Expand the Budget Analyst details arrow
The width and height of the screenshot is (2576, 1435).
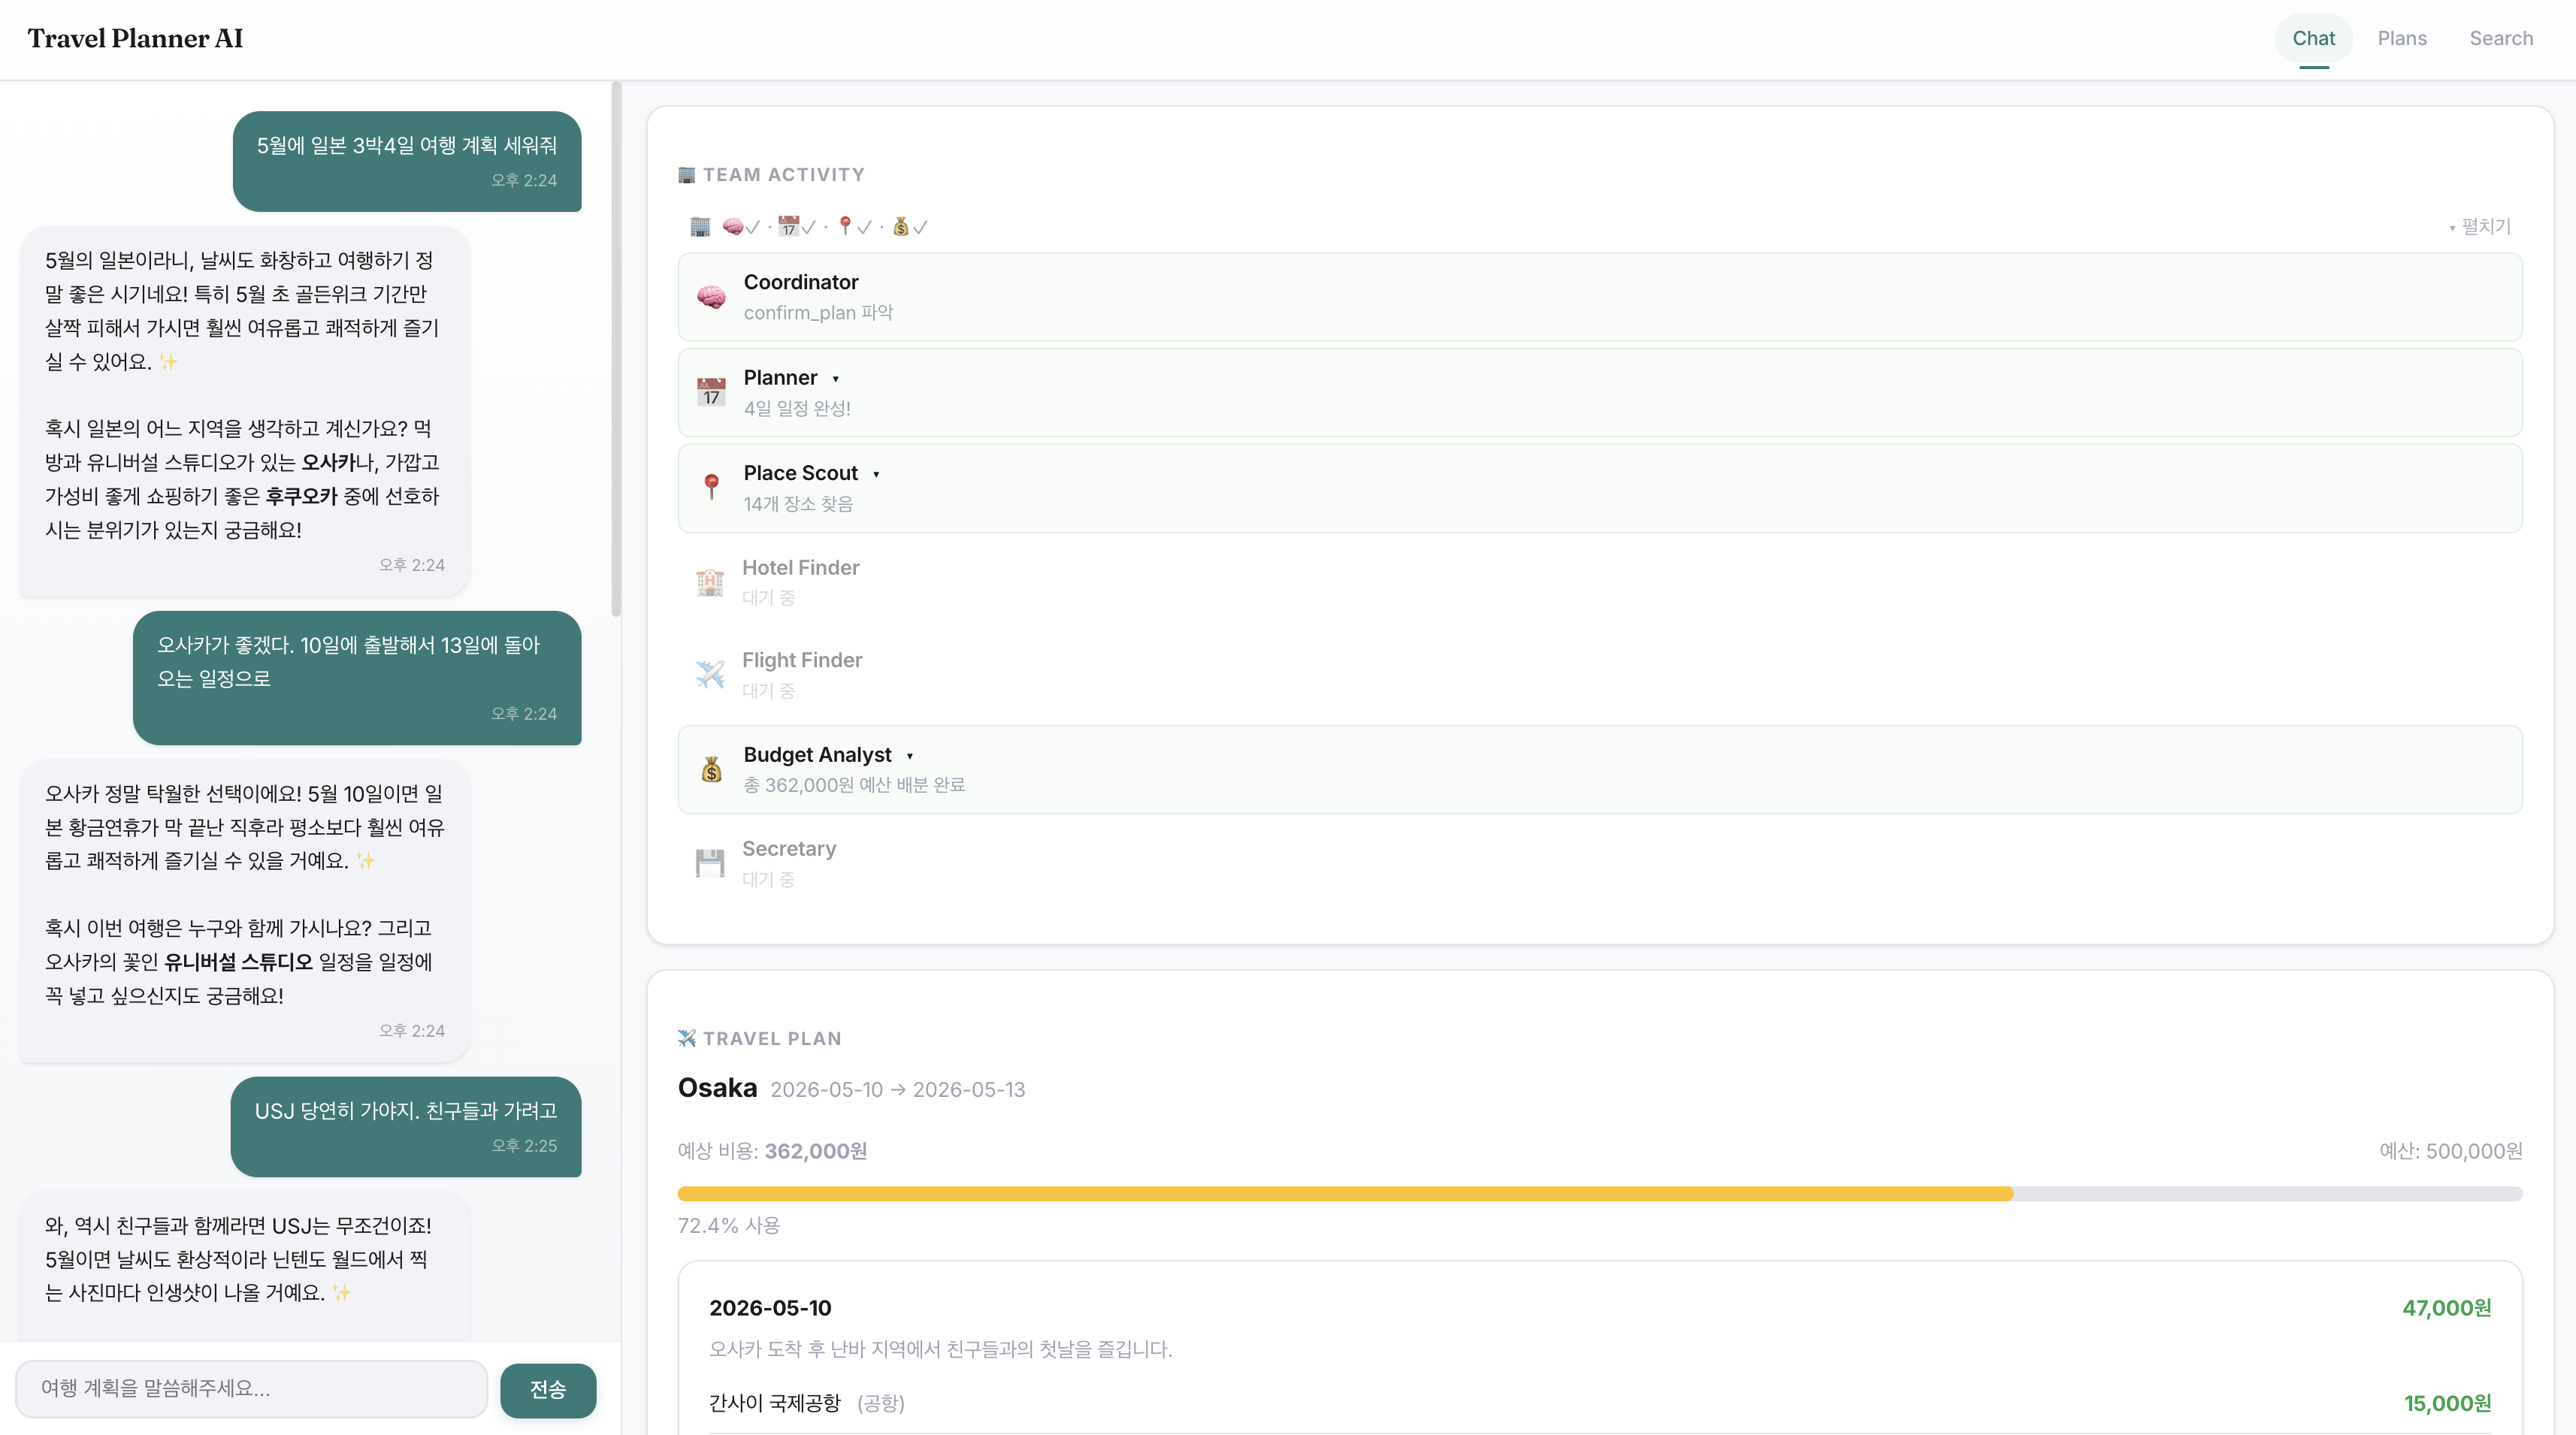(909, 756)
